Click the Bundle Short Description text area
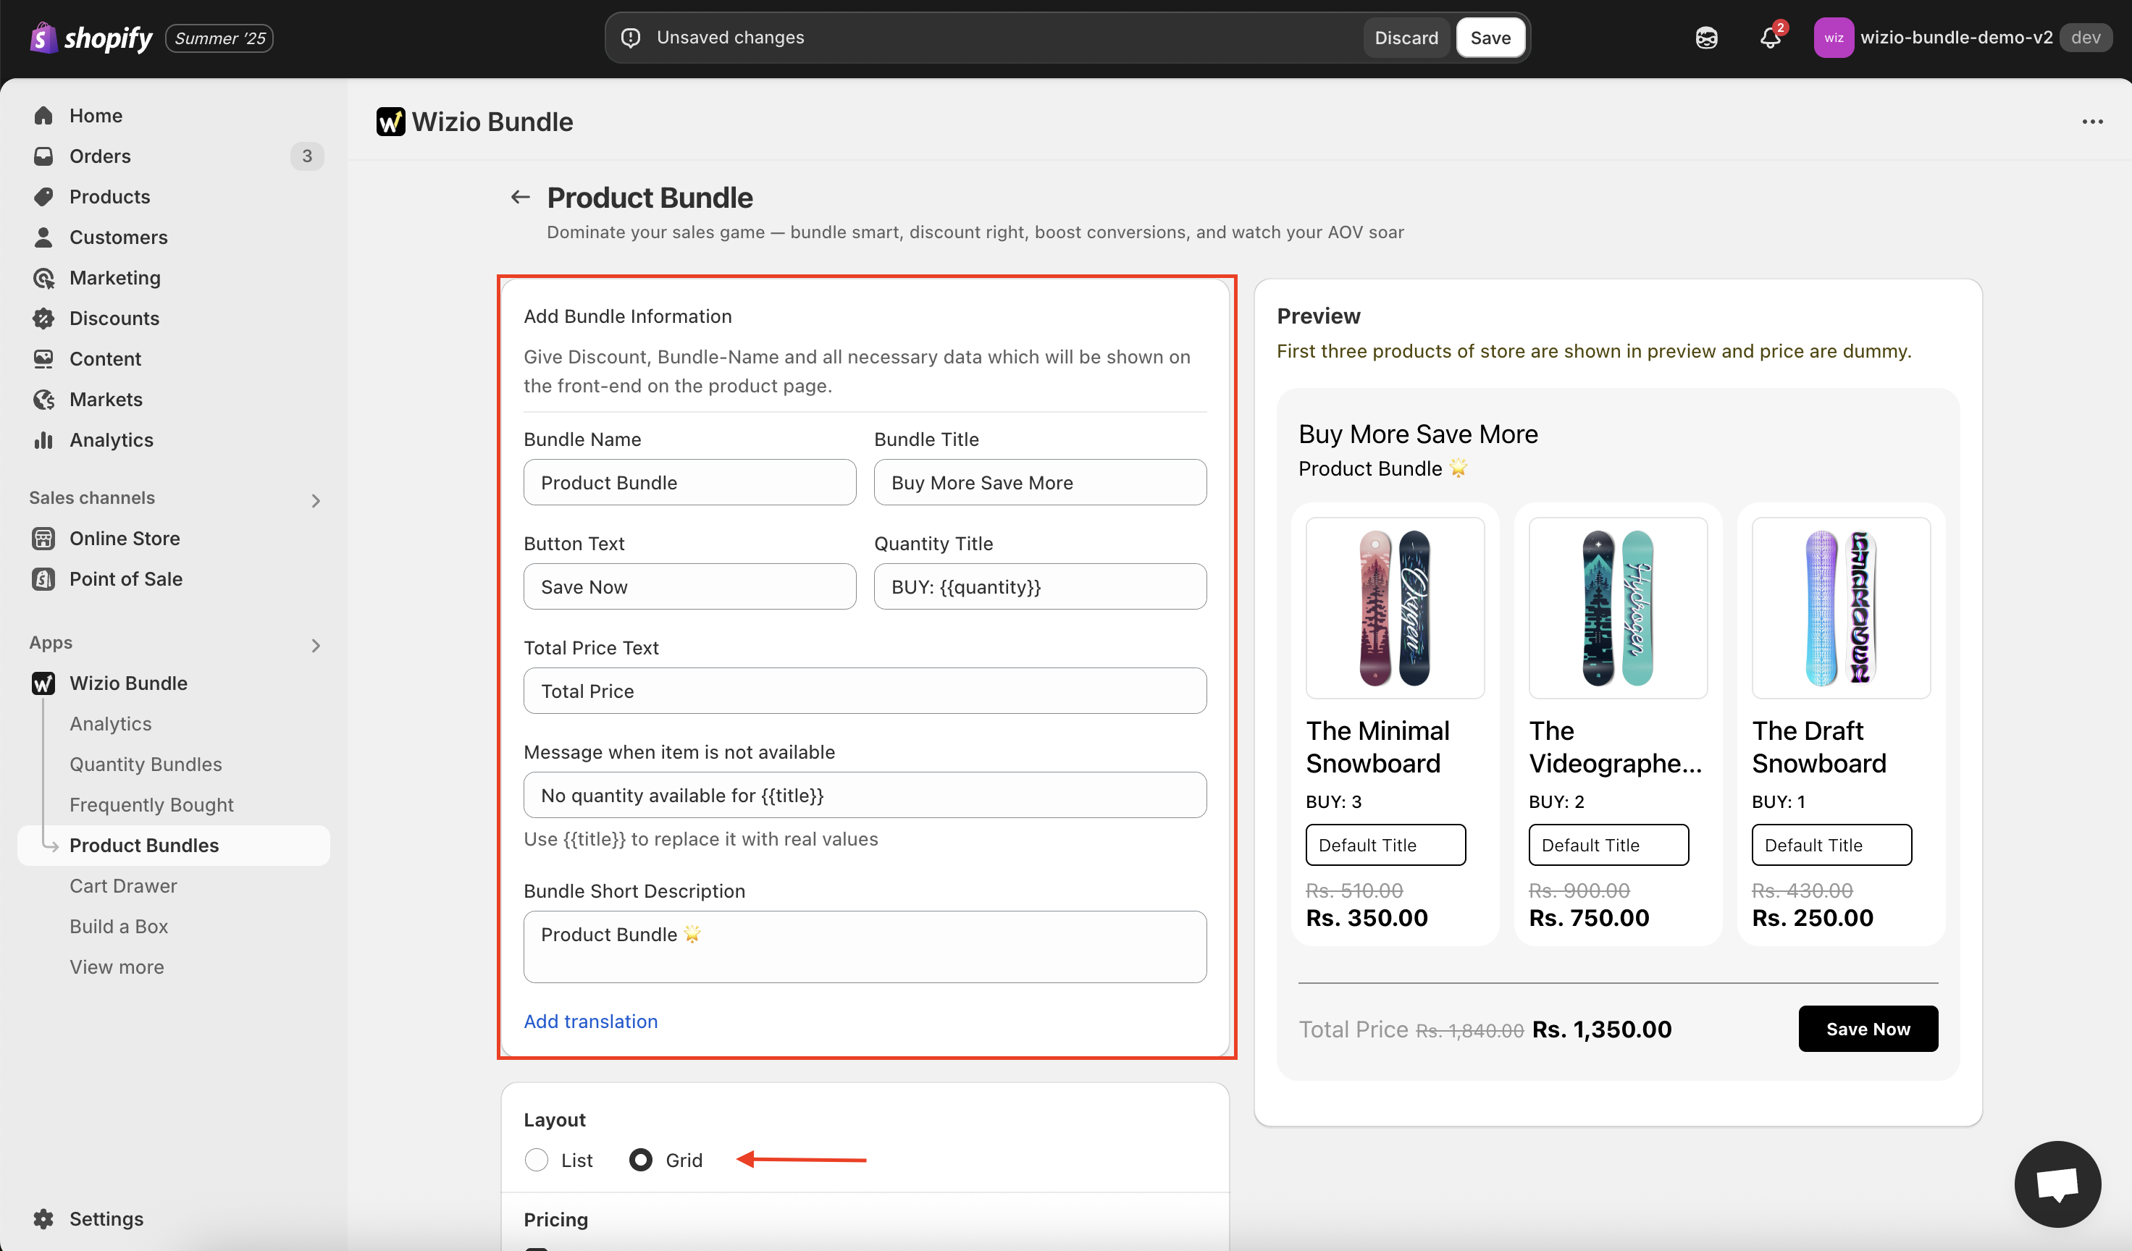 click(865, 946)
